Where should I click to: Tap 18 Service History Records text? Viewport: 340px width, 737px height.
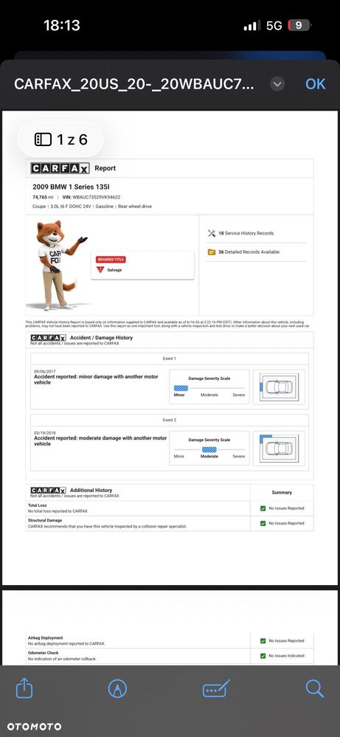pos(246,233)
